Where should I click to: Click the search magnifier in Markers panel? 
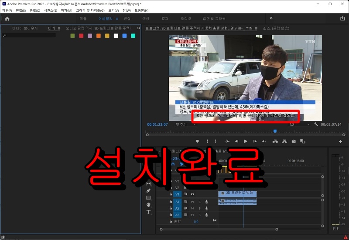pyautogui.click(x=5, y=35)
